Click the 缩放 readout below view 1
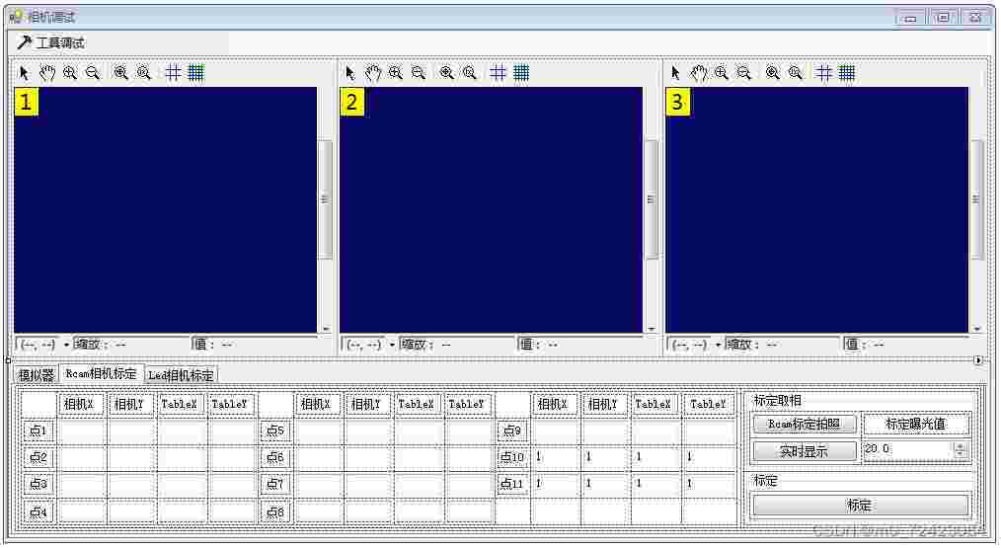The height and width of the screenshot is (548, 1001). coord(131,345)
